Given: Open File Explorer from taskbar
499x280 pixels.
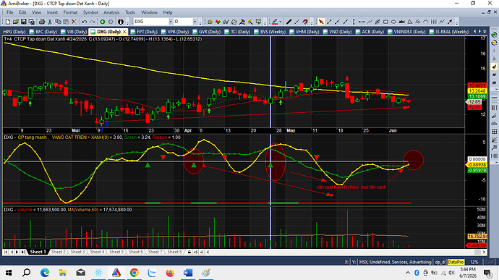Looking at the screenshot, I should pyautogui.click(x=63, y=273).
